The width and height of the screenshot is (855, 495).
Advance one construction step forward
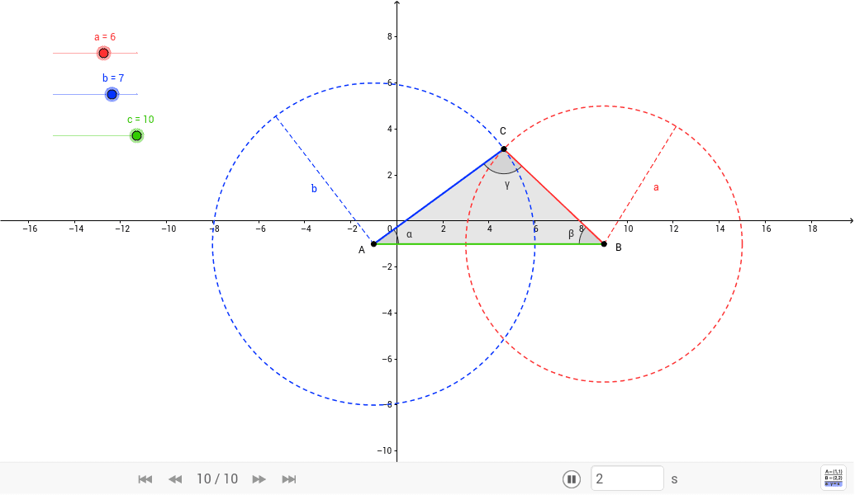click(x=259, y=479)
